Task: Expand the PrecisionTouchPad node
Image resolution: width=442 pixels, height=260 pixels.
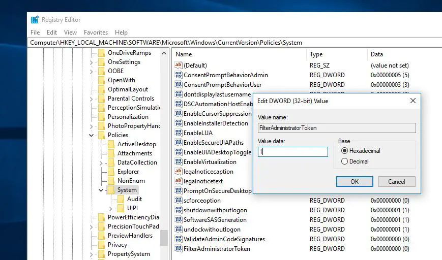Action: coord(92,227)
